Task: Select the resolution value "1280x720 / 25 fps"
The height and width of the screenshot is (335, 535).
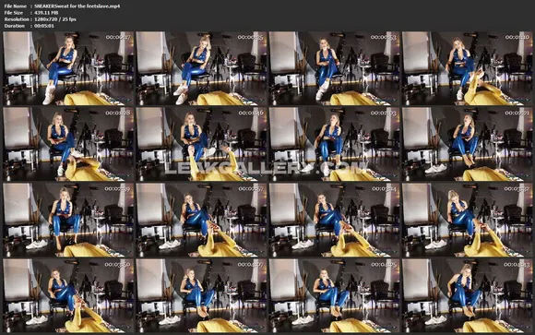Action: click(x=55, y=19)
